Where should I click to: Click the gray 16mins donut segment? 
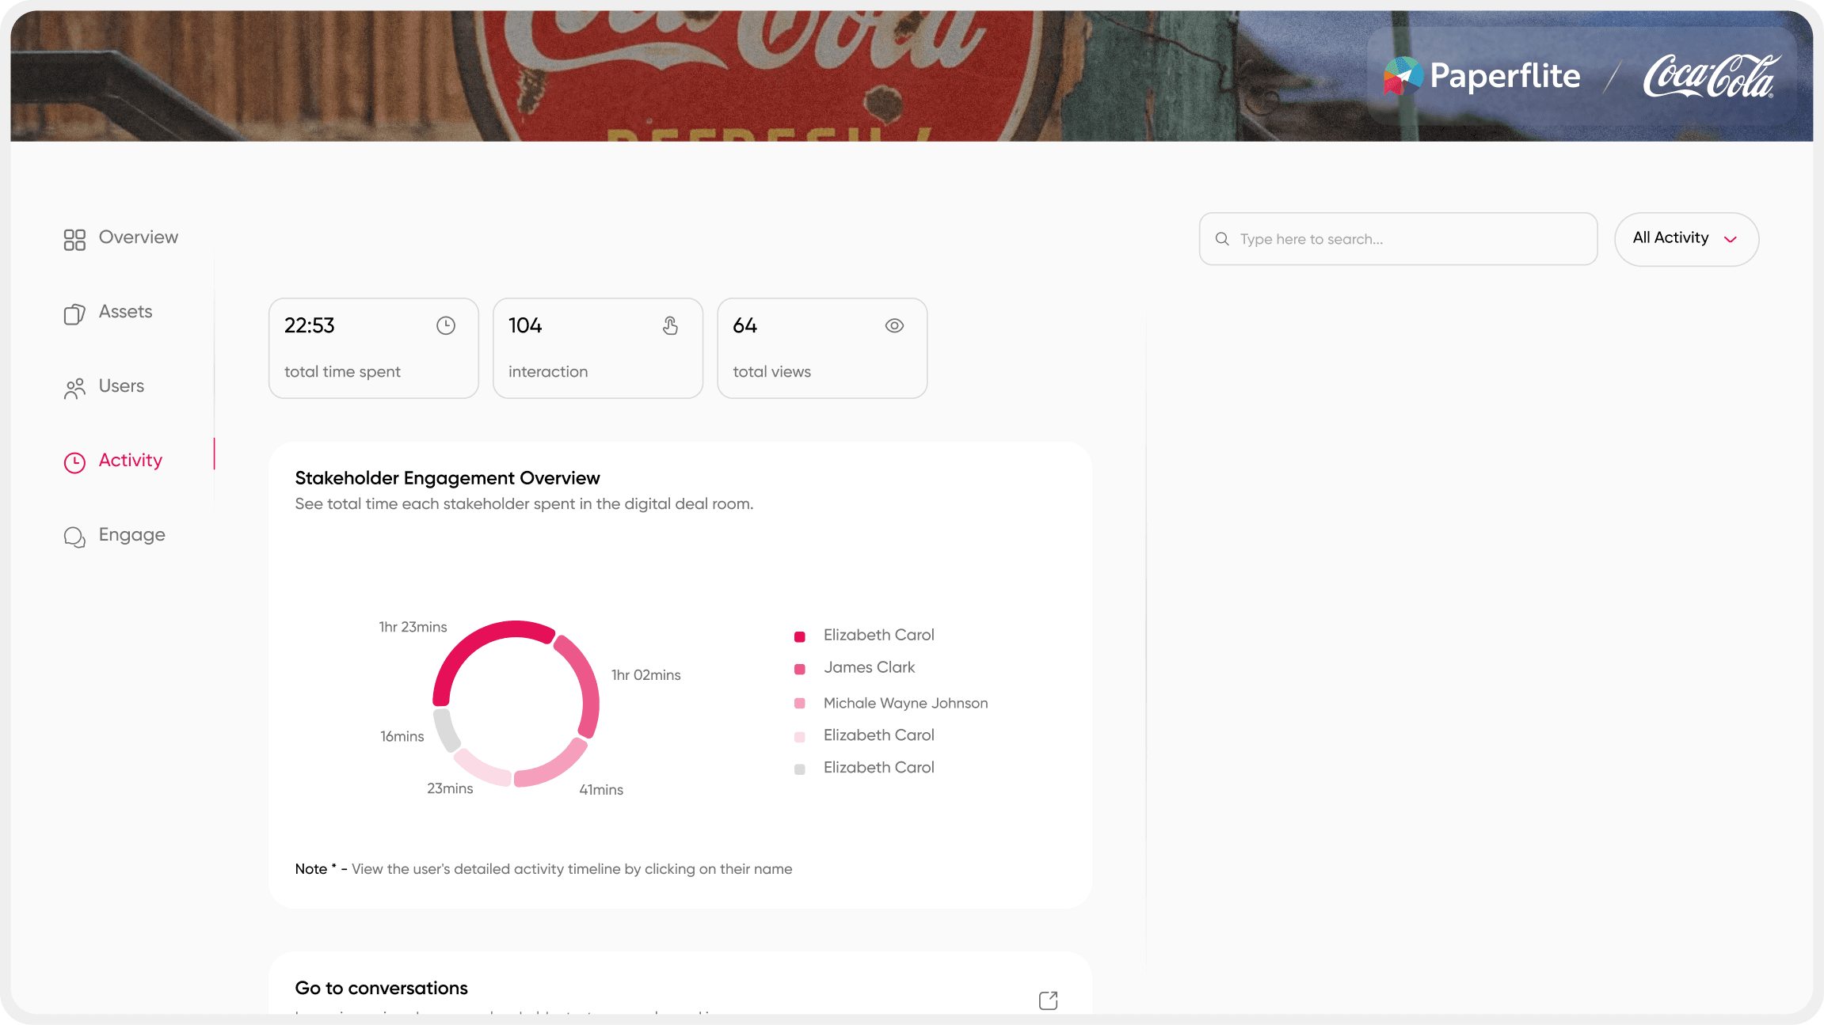447,731
